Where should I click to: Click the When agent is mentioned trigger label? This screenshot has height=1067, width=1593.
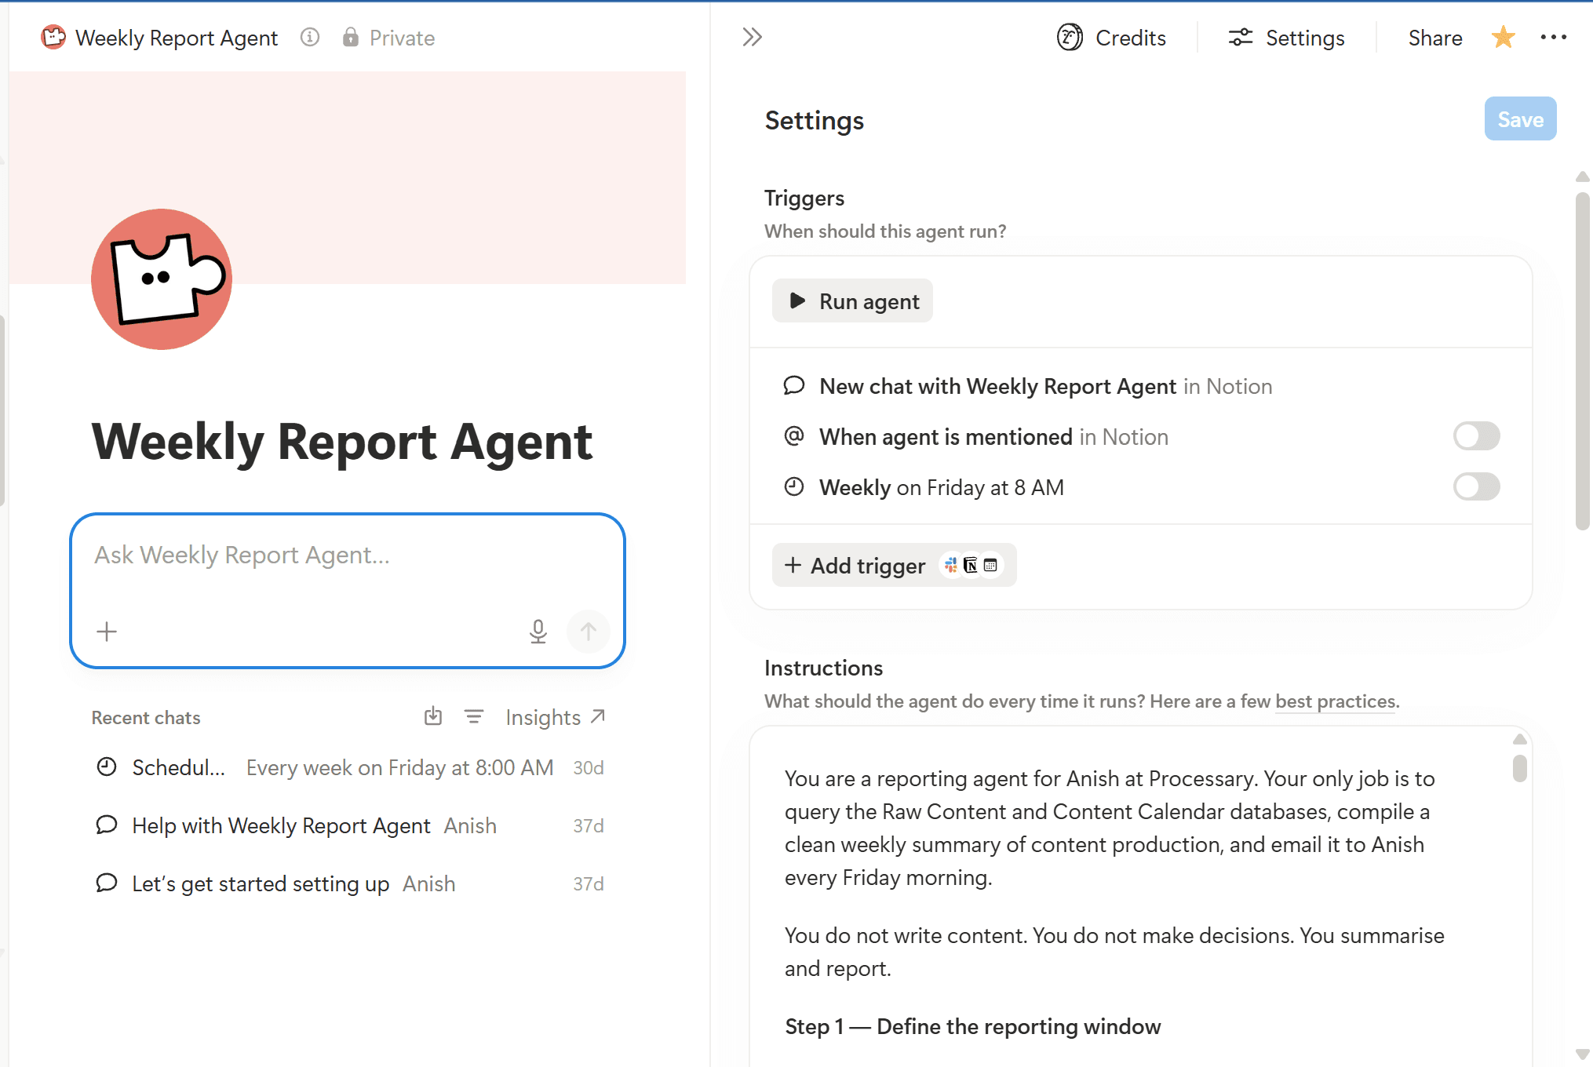pos(993,437)
